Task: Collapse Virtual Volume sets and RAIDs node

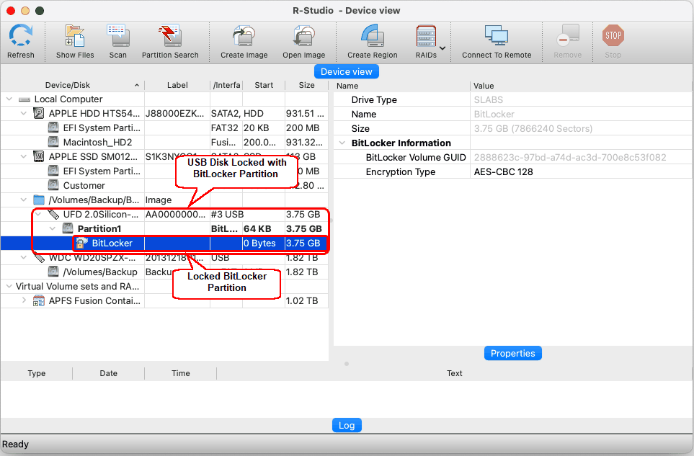Action: [x=9, y=287]
